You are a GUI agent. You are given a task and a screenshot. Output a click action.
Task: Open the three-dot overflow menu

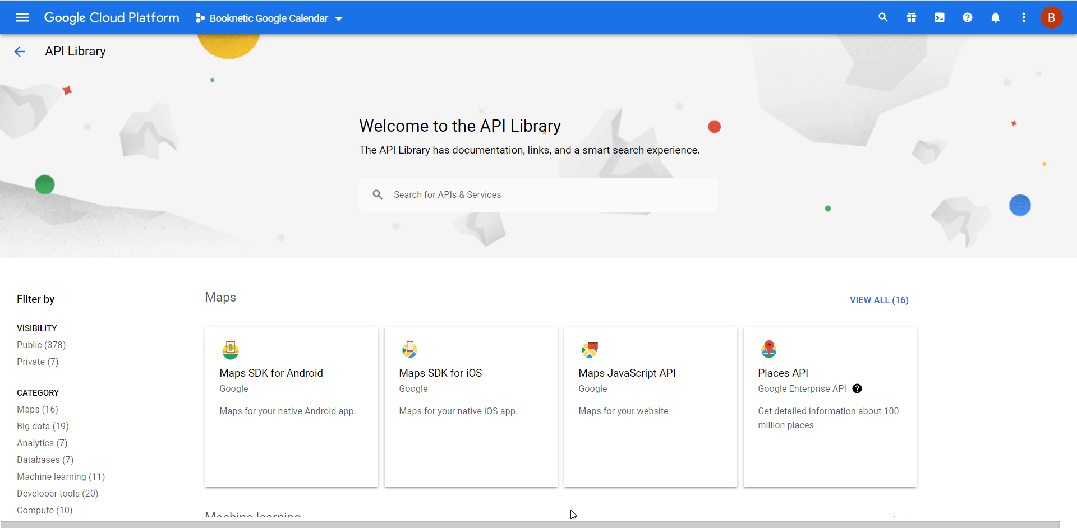click(x=1023, y=17)
